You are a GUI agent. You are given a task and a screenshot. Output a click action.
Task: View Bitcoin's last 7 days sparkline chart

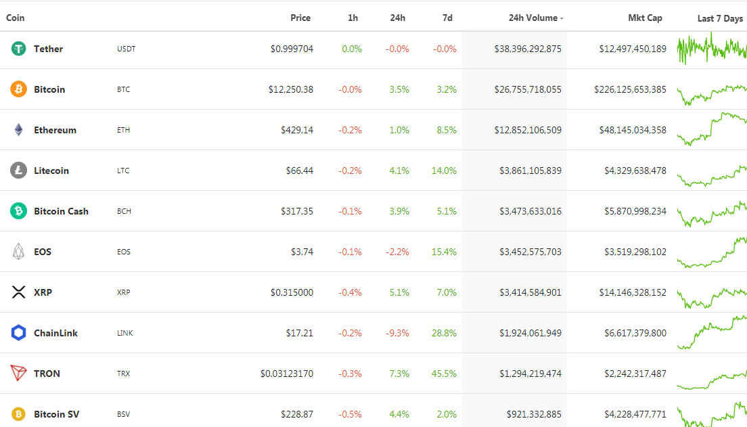click(x=711, y=93)
